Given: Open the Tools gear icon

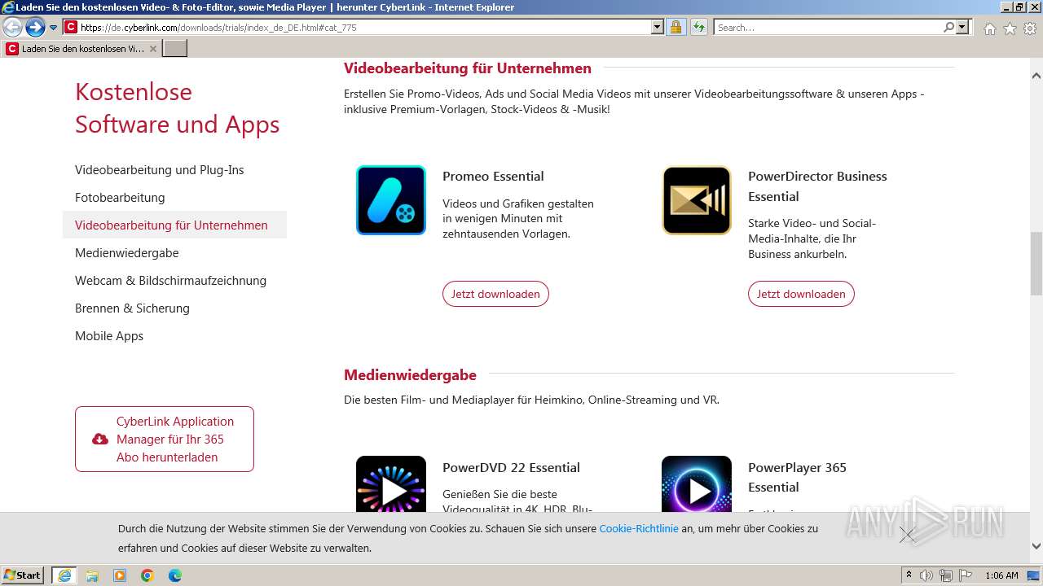Looking at the screenshot, I should pyautogui.click(x=1030, y=28).
